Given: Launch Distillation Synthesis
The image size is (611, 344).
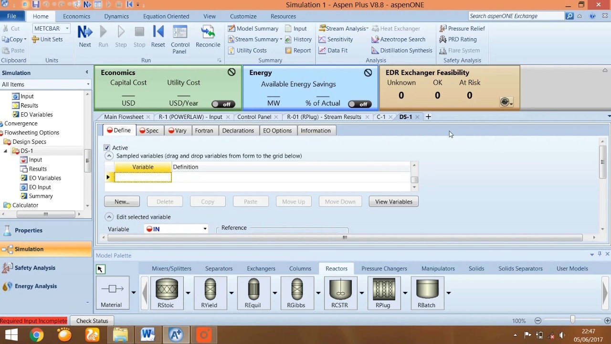Looking at the screenshot, I should [401, 50].
